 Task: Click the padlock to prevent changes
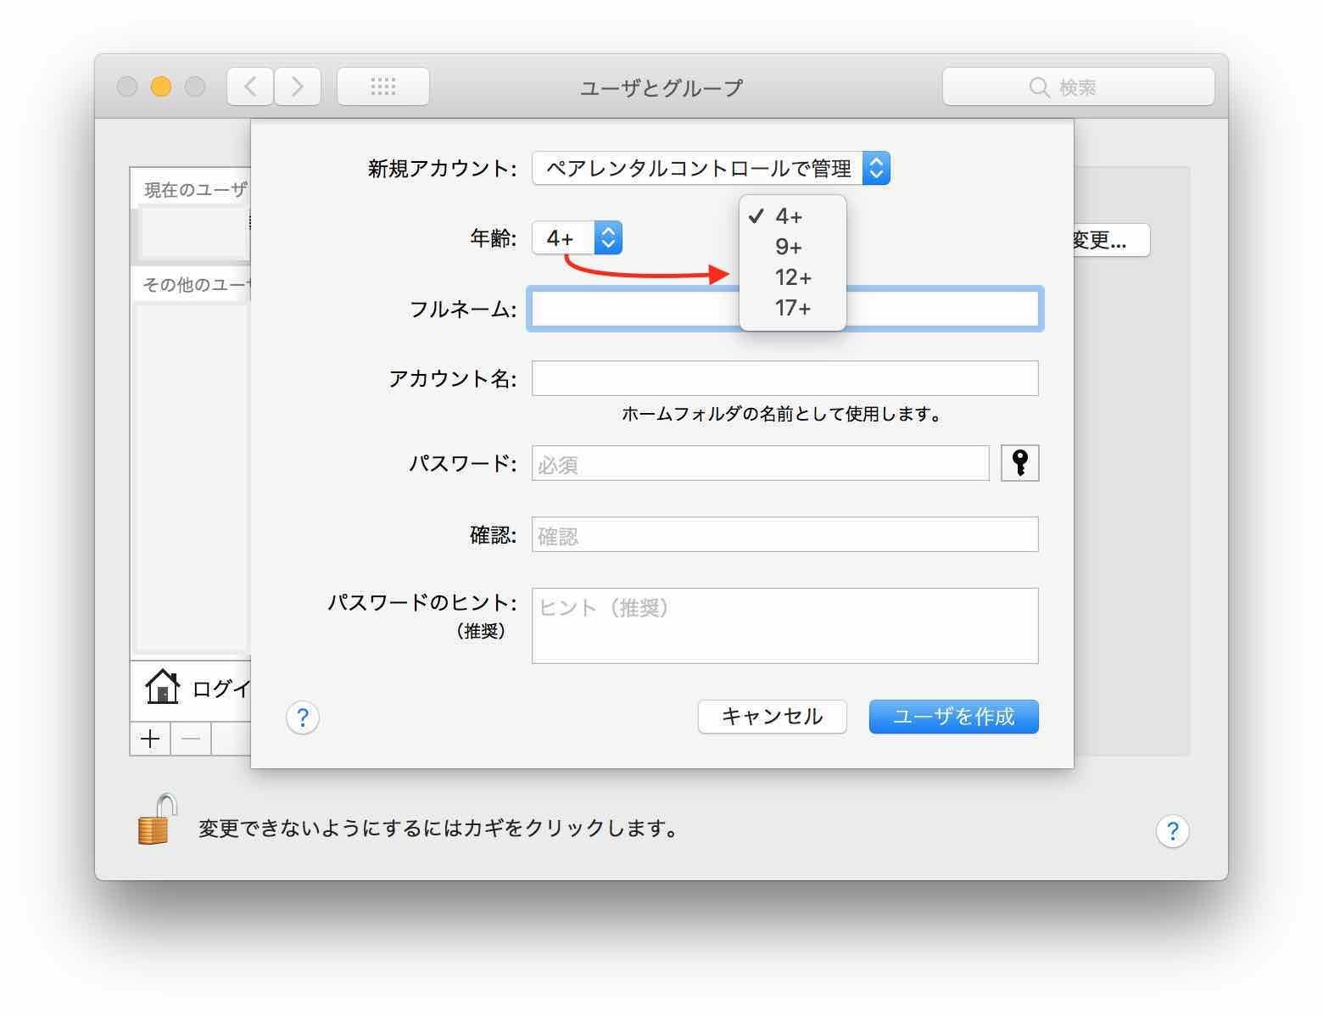pos(158,819)
